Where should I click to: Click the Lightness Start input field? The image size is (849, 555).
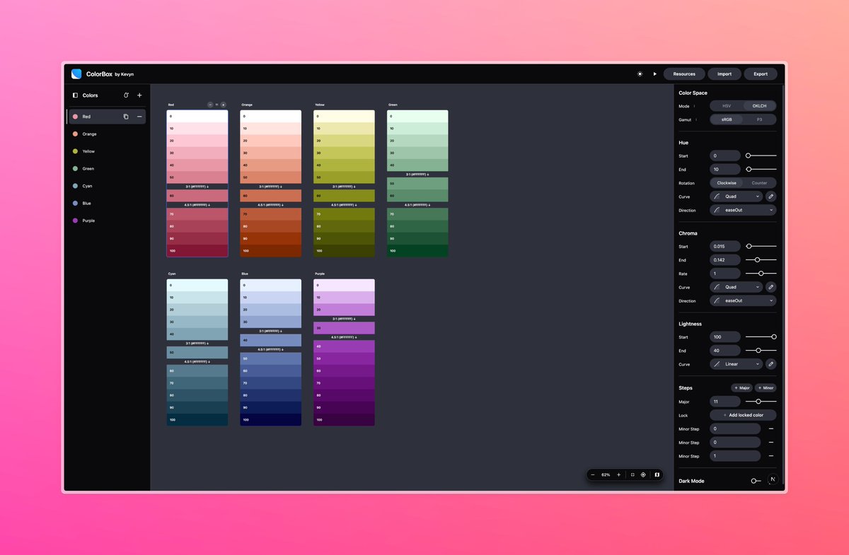pos(725,337)
